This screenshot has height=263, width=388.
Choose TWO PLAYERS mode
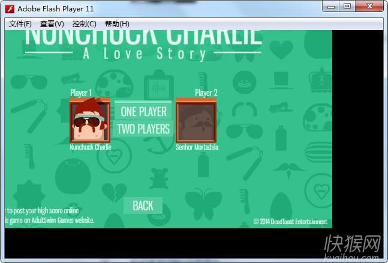(x=143, y=129)
